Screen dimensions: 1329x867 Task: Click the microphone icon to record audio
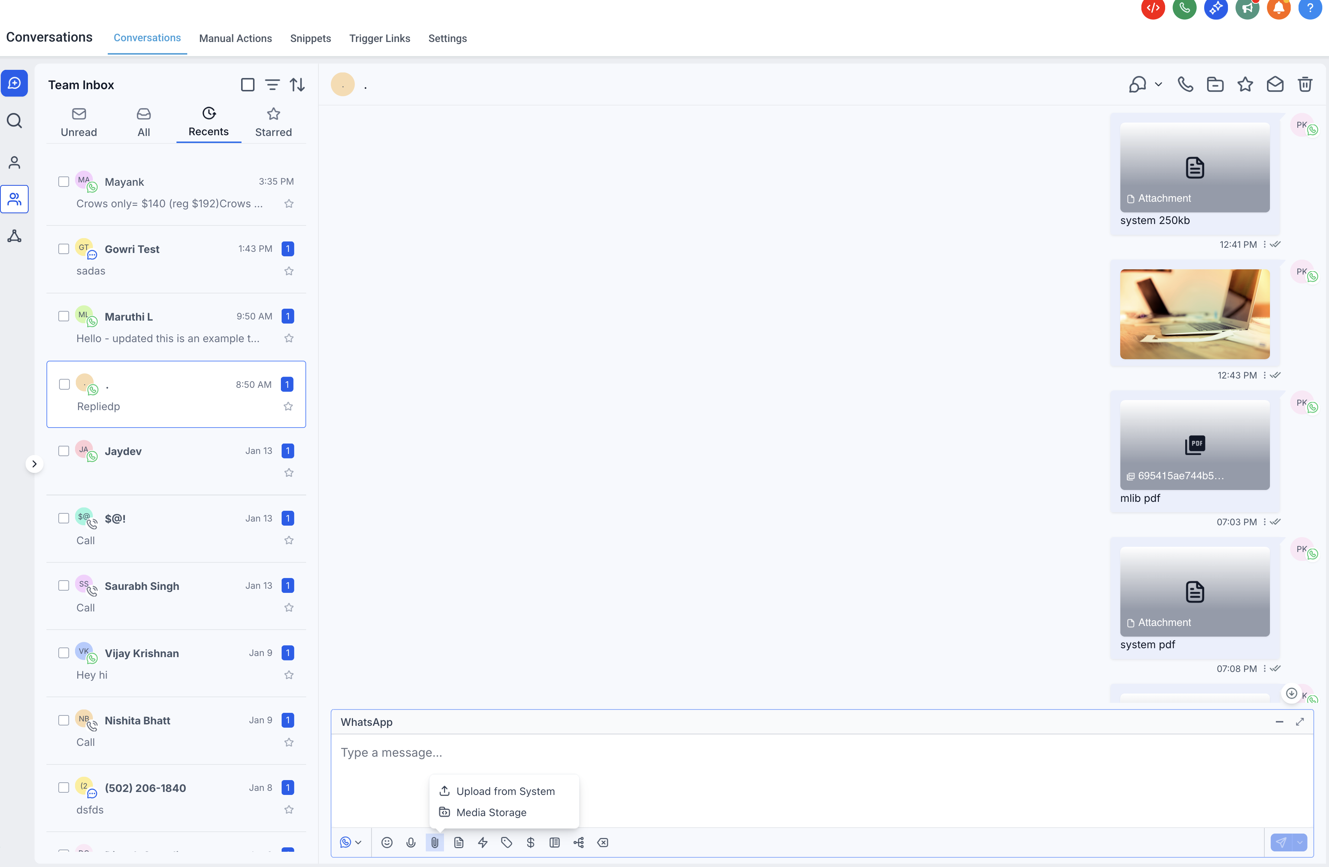pyautogui.click(x=411, y=842)
